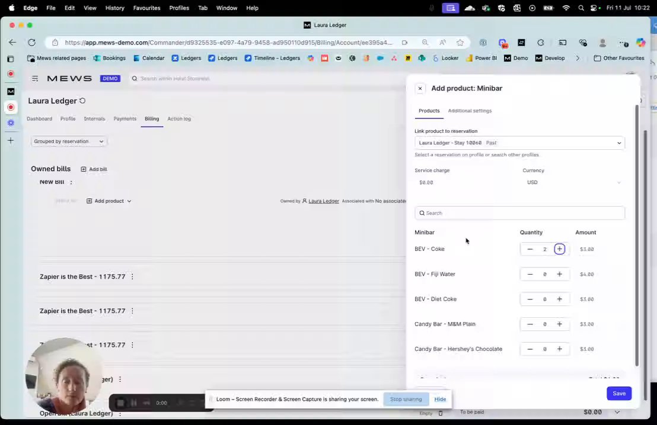Open the Grouped by reservation dropdown
This screenshot has width=657, height=425.
click(69, 141)
